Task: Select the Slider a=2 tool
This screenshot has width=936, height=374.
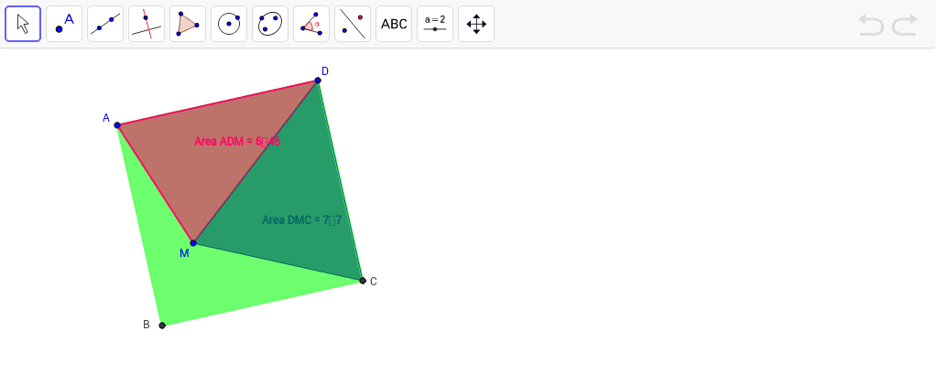Action: [434, 24]
